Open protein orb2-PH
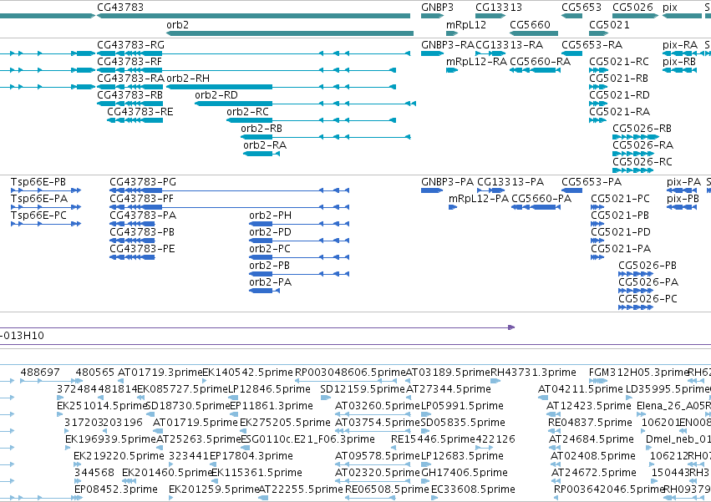Image resolution: width=711 pixels, height=502 pixels. click(x=299, y=224)
